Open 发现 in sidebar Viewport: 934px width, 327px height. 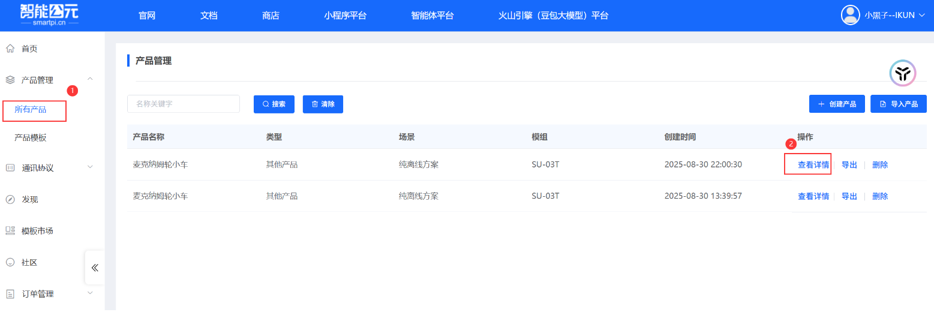click(30, 199)
